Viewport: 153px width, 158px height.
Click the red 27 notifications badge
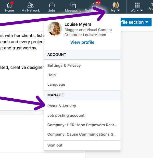coord(98,3)
